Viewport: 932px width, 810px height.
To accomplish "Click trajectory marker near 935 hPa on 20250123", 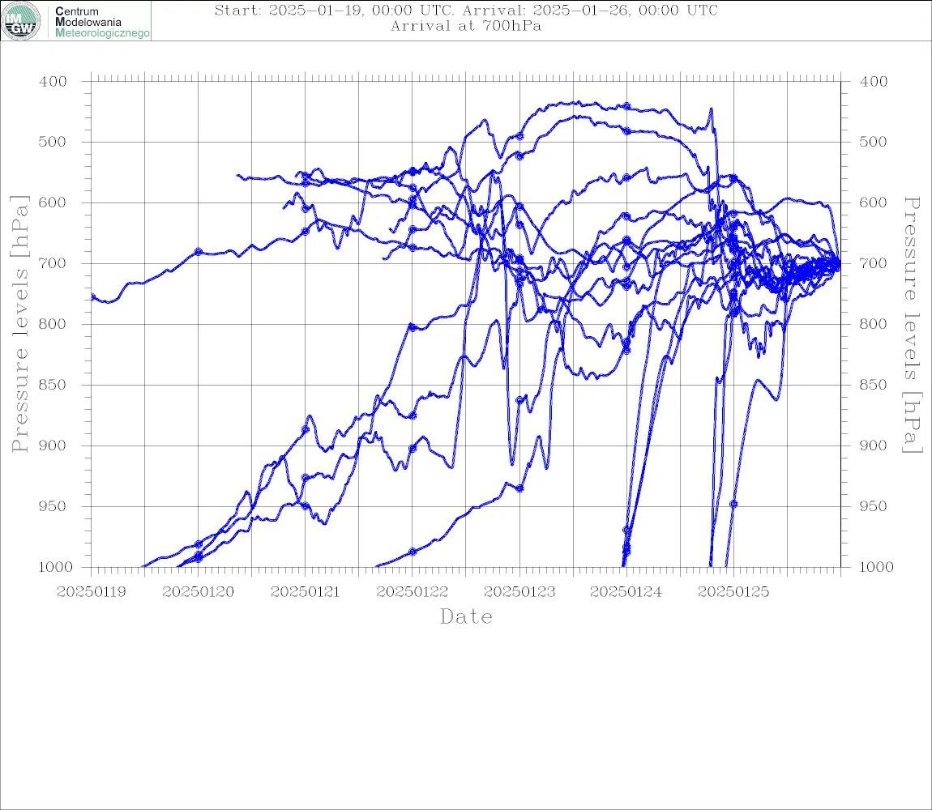I will tap(519, 488).
